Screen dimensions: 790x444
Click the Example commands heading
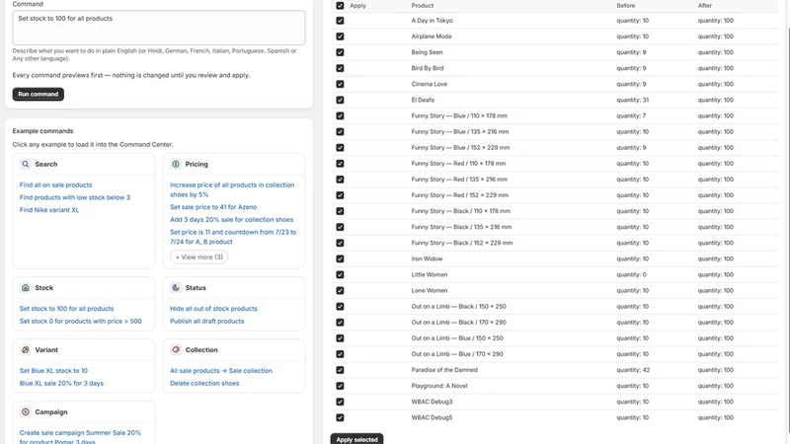42,131
